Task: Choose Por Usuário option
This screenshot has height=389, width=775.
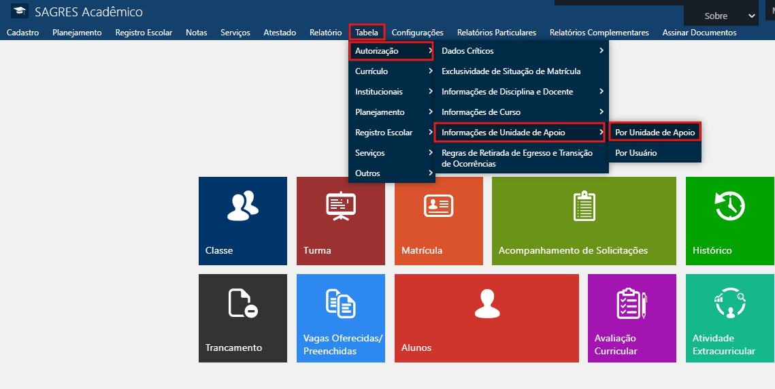Action: (x=655, y=153)
